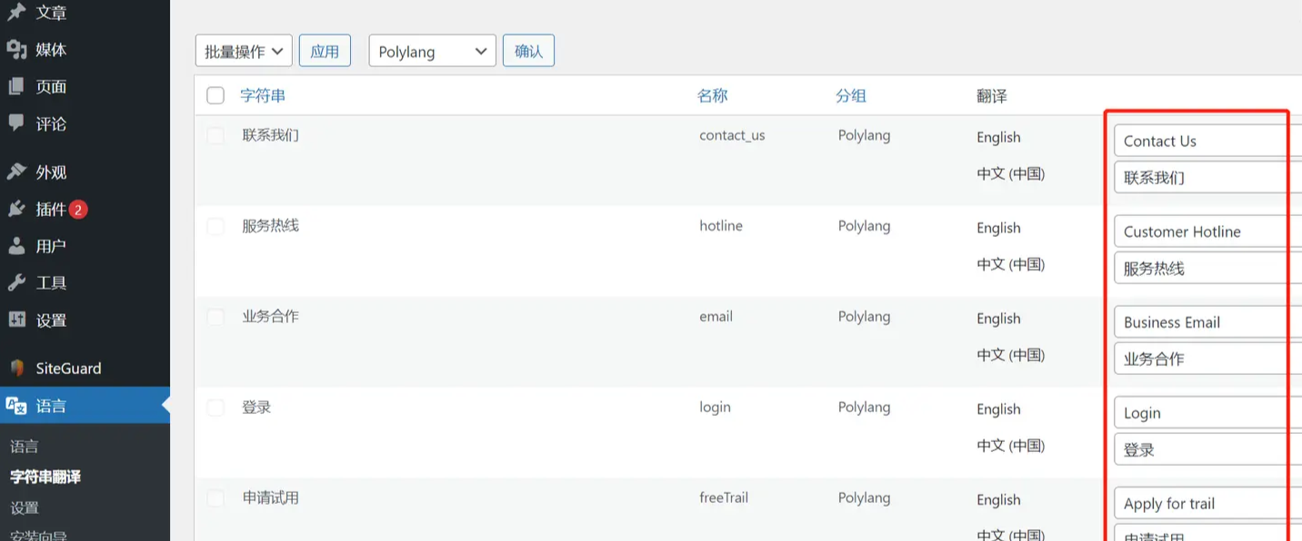Image resolution: width=1302 pixels, height=541 pixels.
Task: Click the Comments bubble icon
Action: [x=16, y=123]
